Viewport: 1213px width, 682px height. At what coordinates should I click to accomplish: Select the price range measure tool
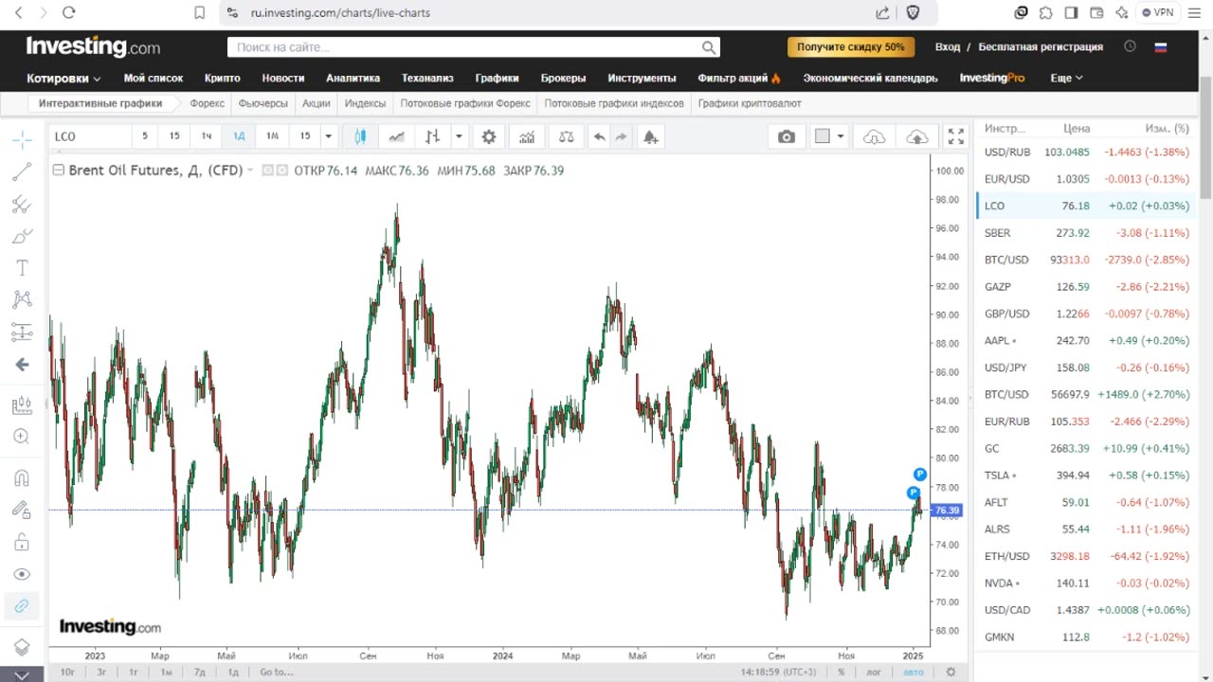click(22, 405)
